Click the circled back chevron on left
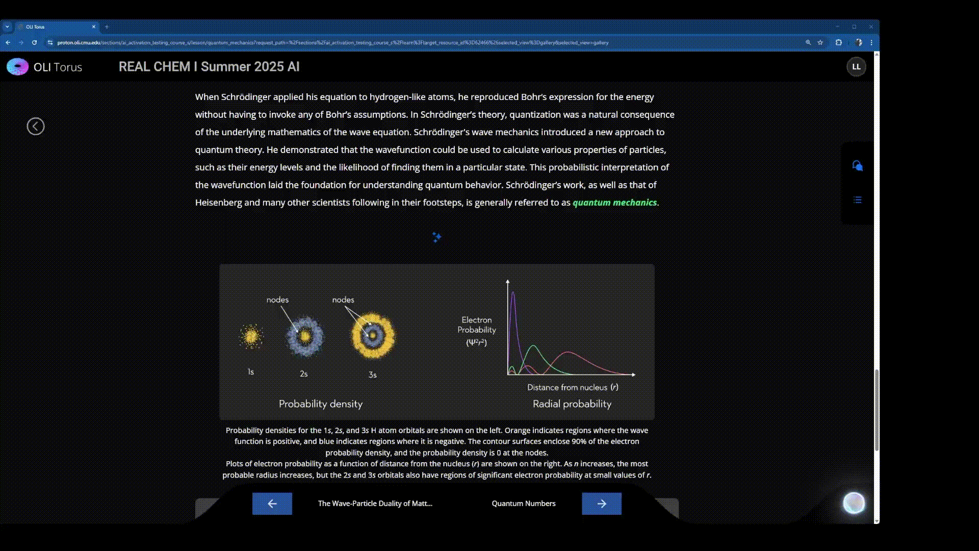979x551 pixels. click(x=36, y=127)
